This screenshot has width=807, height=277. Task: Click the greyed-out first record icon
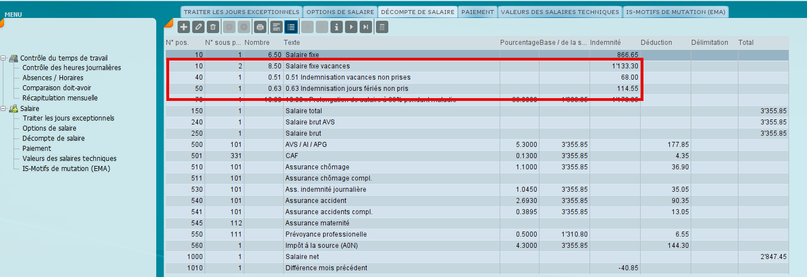pos(307,26)
